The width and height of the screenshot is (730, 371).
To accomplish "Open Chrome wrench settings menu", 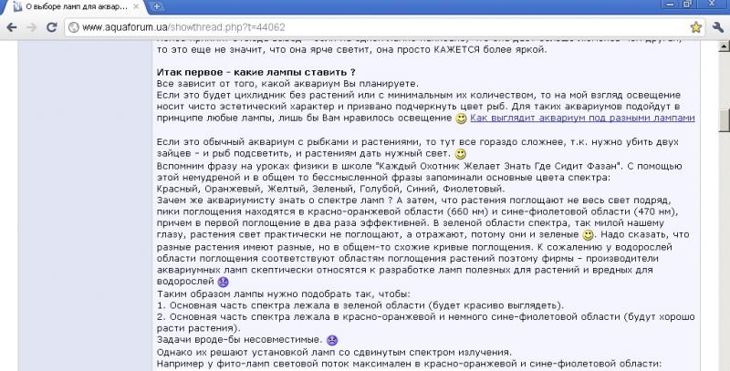I will (718, 27).
